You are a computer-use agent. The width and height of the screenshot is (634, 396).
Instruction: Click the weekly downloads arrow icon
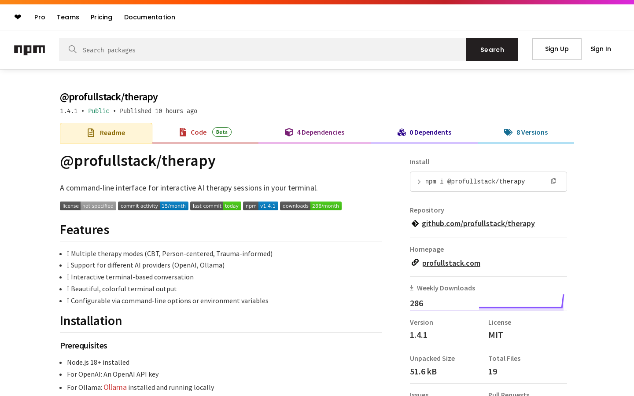coord(412,288)
